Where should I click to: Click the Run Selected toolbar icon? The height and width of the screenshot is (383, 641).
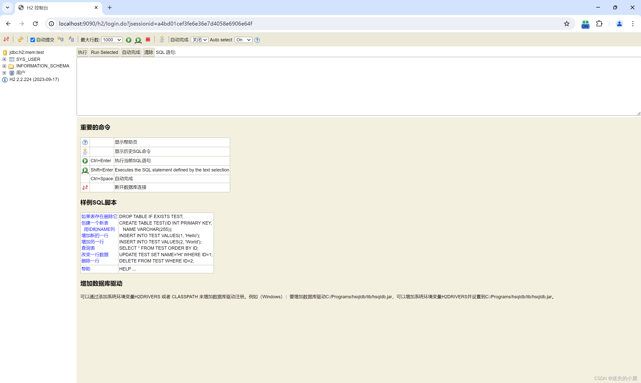click(138, 40)
